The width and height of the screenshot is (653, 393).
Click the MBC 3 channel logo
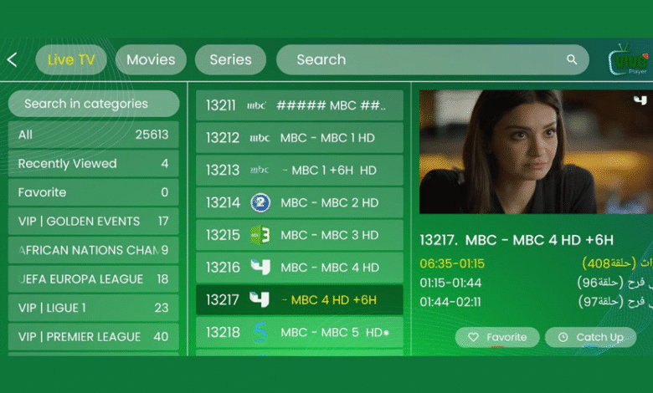coord(260,235)
